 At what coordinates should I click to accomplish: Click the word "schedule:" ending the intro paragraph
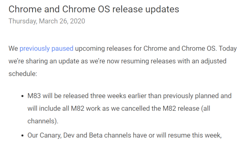click(x=23, y=73)
